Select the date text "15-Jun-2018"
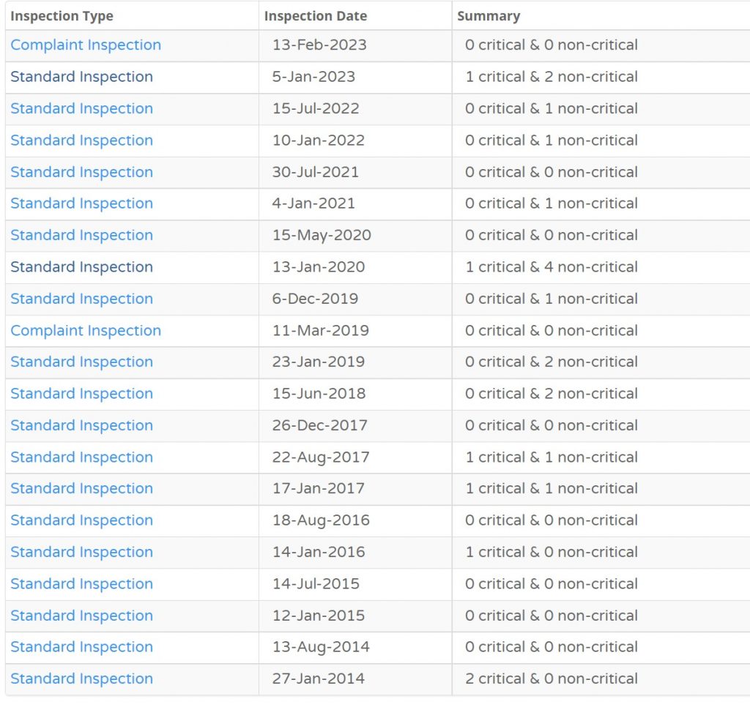Image resolution: width=750 pixels, height=718 pixels. [x=319, y=394]
